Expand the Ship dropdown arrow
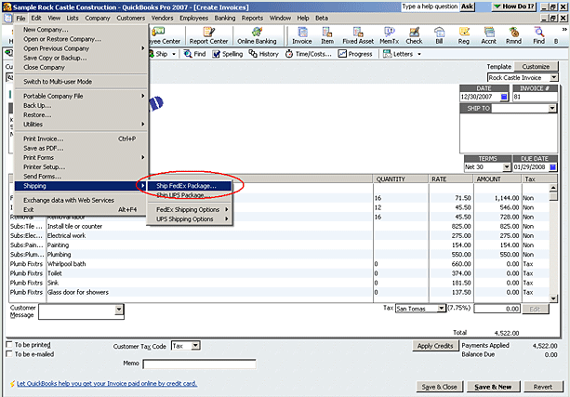Screen dimensions: 570x397 [x=174, y=54]
